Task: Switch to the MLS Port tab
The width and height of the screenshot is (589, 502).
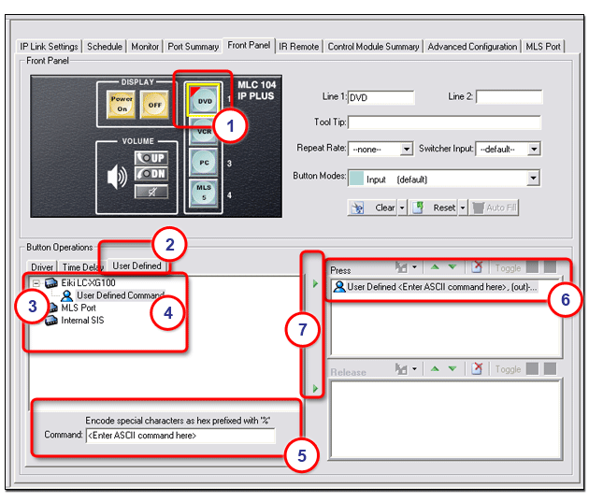Action: tap(543, 47)
